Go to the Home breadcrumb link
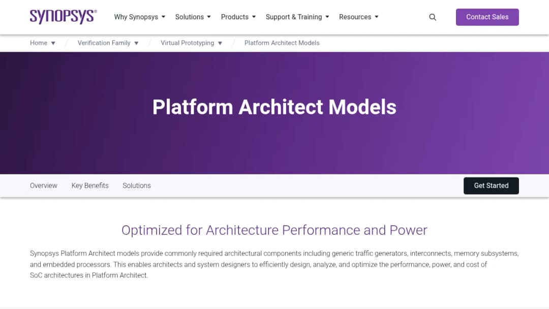Viewport: 549px width, 309px height. [x=39, y=43]
